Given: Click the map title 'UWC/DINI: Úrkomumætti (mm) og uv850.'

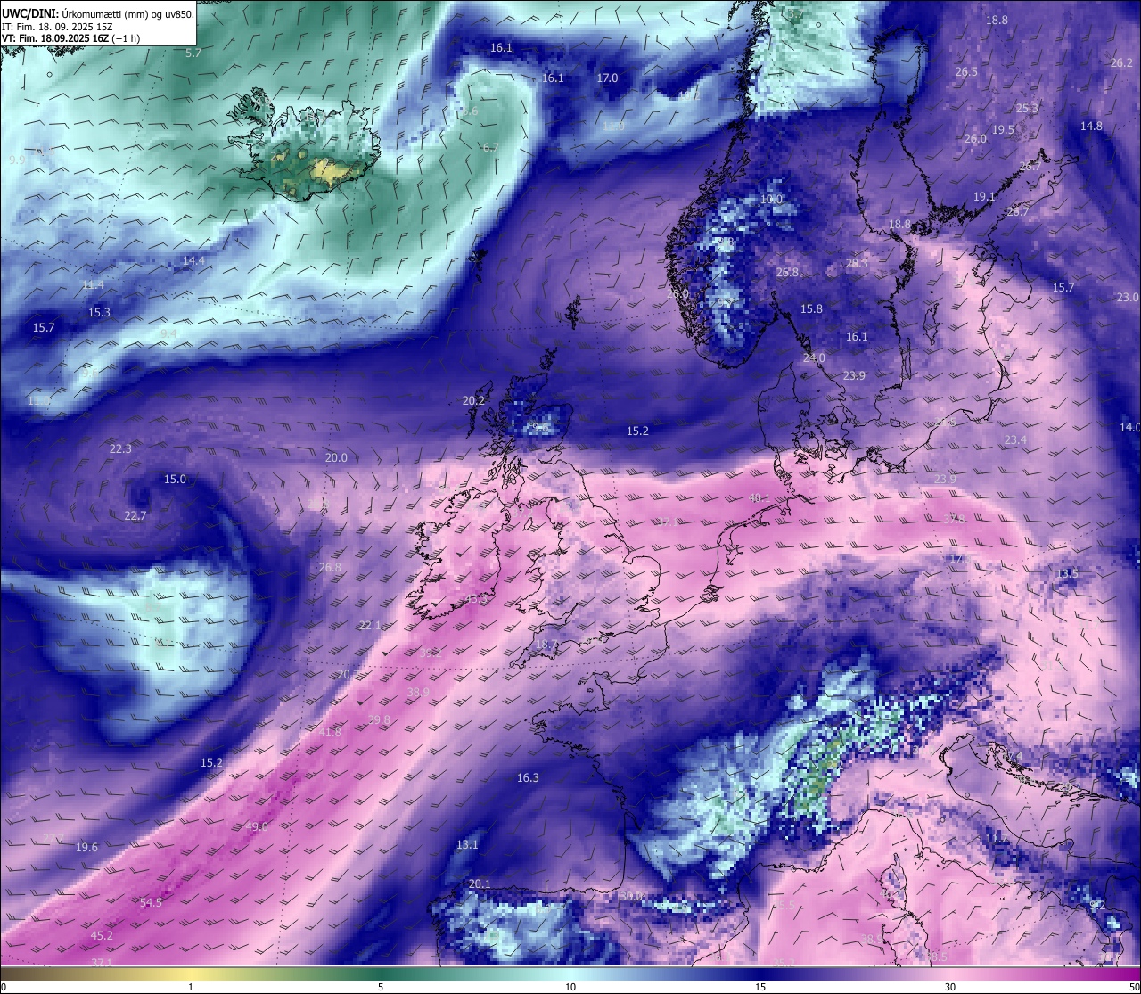Looking at the screenshot, I should [98, 14].
